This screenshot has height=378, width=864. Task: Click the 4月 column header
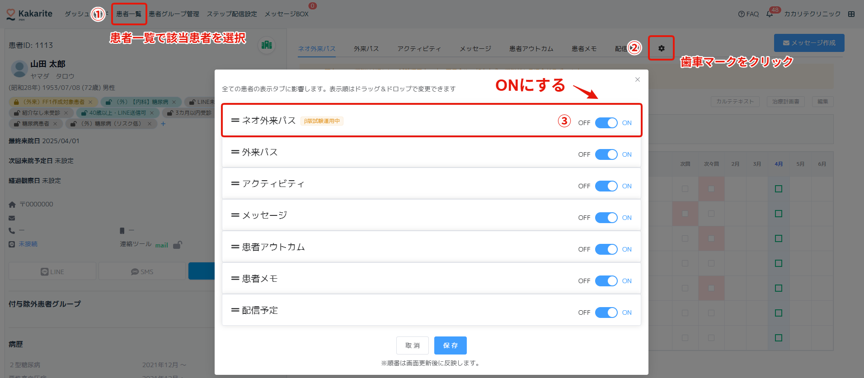click(x=779, y=164)
